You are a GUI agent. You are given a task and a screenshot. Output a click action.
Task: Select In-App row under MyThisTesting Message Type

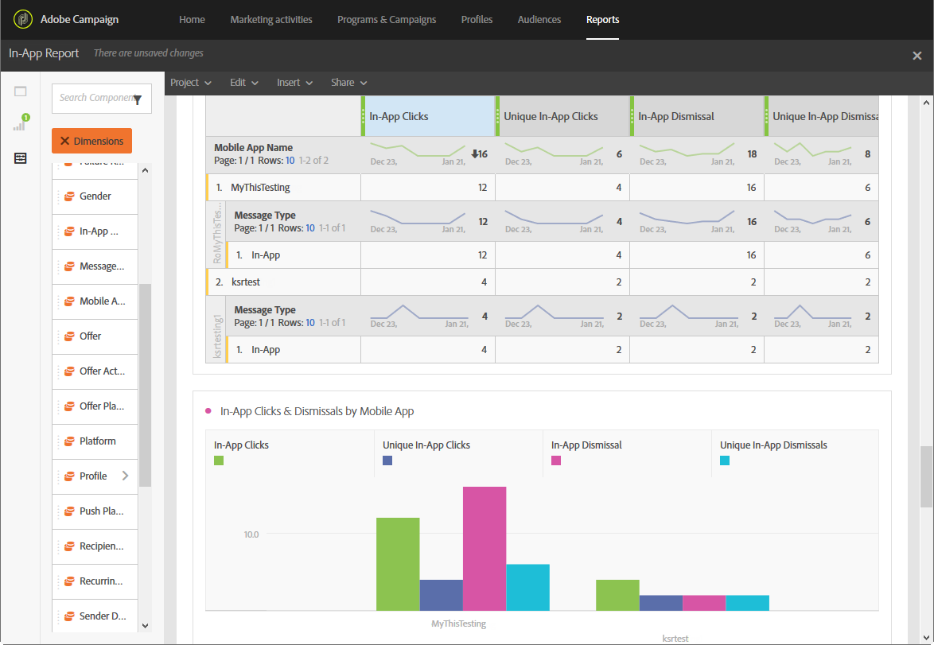[x=552, y=255]
